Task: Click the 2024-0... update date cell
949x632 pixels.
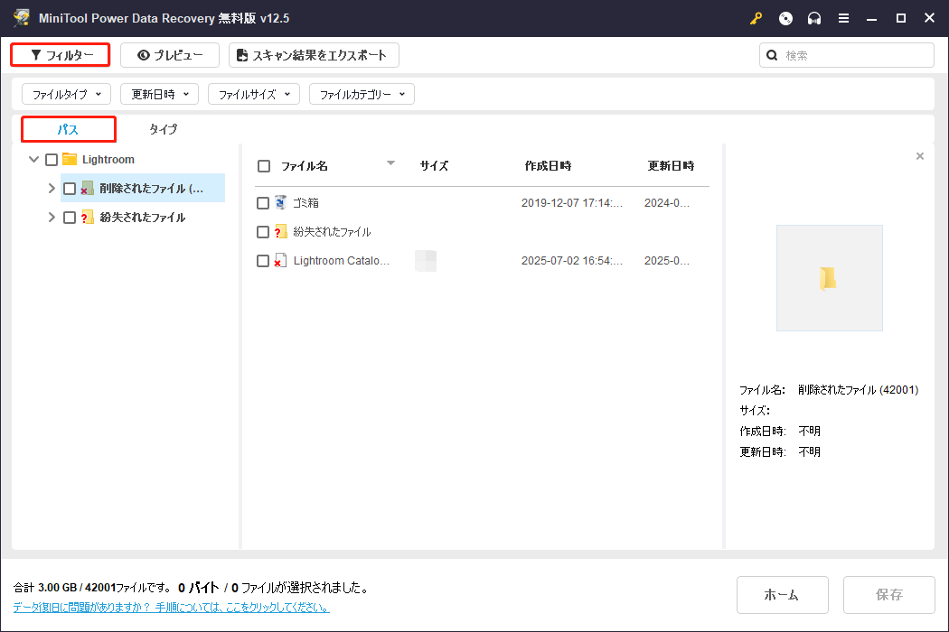Action: coord(666,203)
